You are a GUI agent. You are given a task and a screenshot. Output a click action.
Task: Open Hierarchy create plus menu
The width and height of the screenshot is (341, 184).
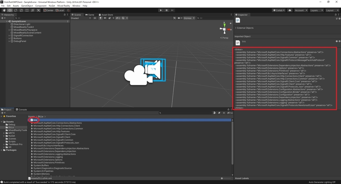3,18
